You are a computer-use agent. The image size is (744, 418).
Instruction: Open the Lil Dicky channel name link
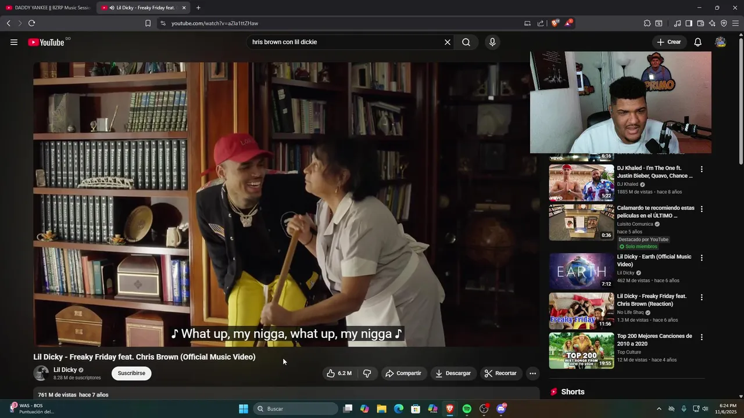pyautogui.click(x=65, y=370)
